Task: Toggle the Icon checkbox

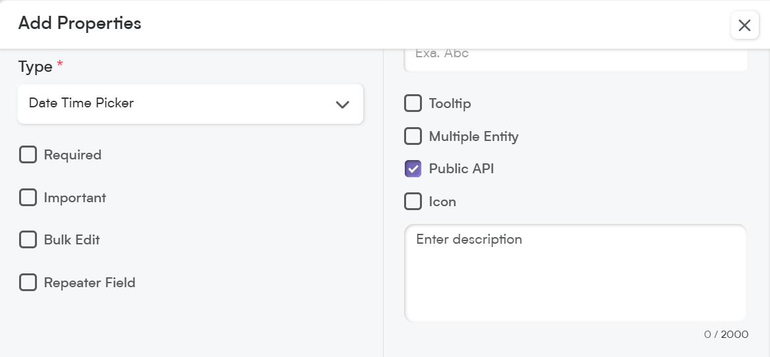Action: (x=413, y=201)
